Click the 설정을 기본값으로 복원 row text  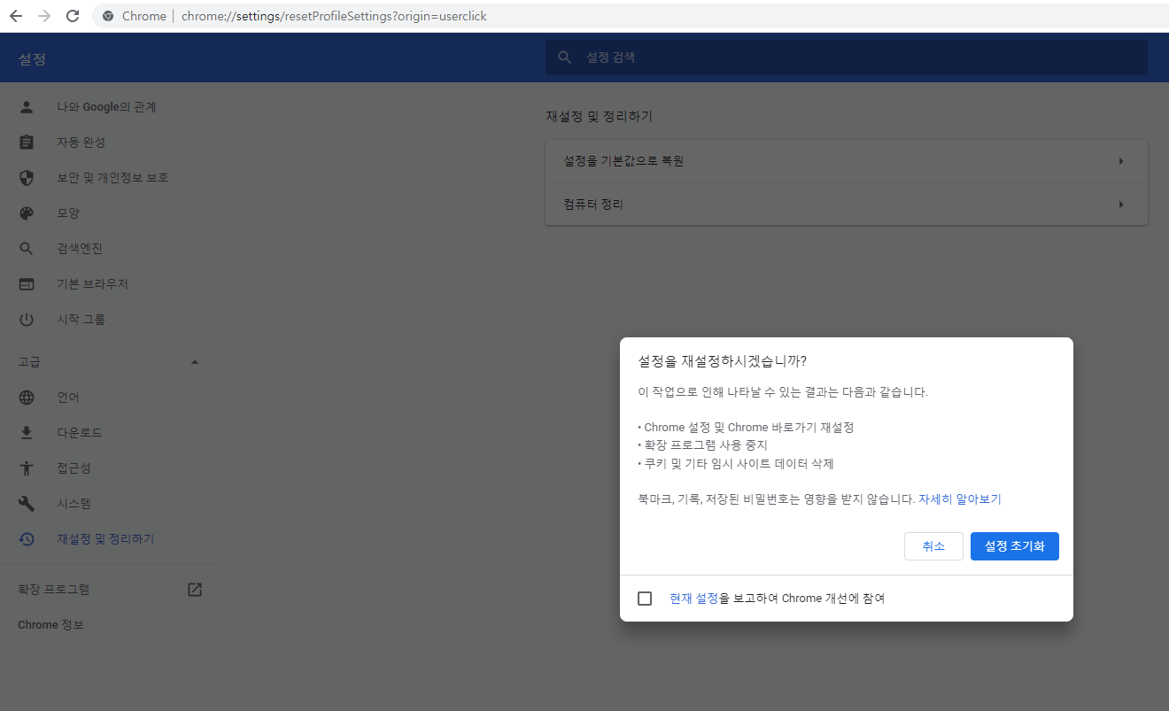click(623, 161)
